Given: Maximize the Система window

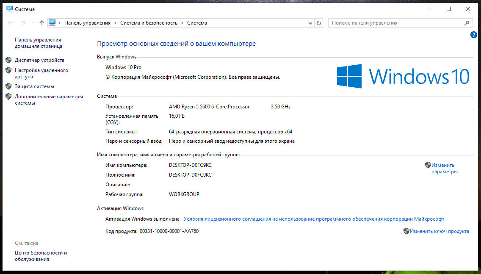Looking at the screenshot, I should click(449, 9).
